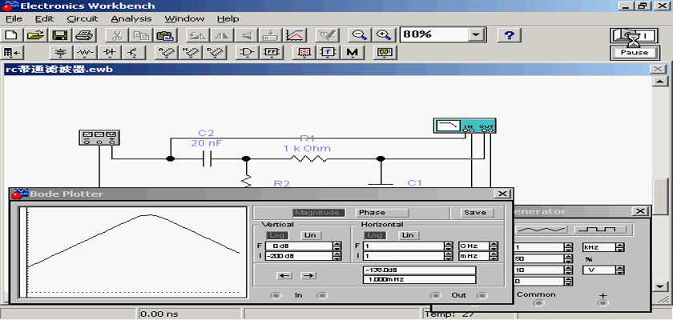673x320 pixels.
Task: Open the Help menu
Action: [x=228, y=19]
